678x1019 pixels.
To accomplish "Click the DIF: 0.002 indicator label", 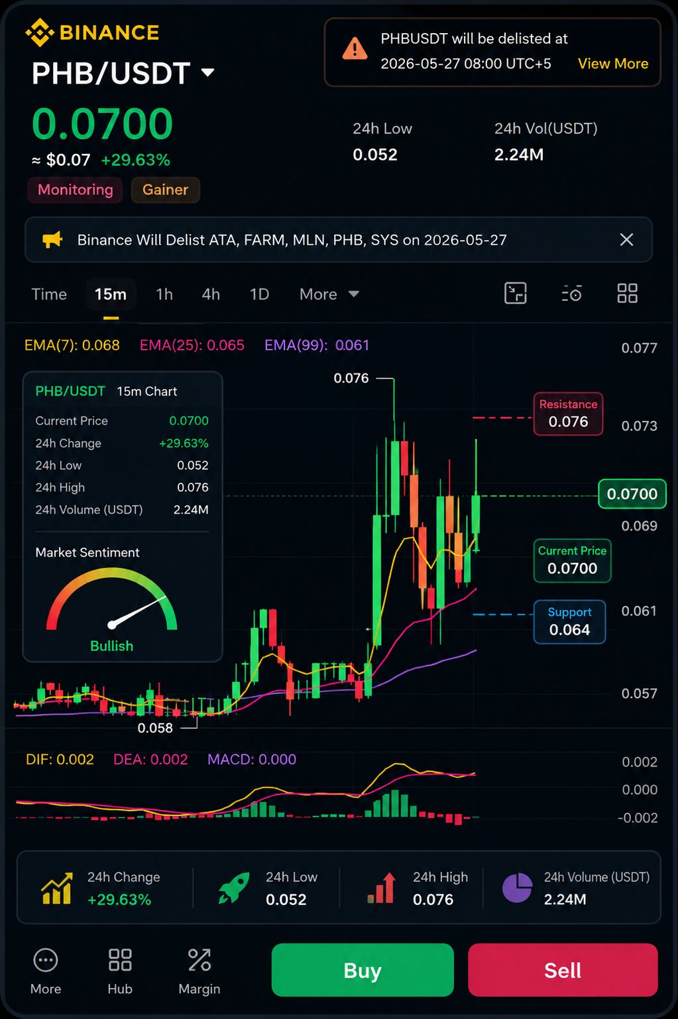I will click(60, 760).
